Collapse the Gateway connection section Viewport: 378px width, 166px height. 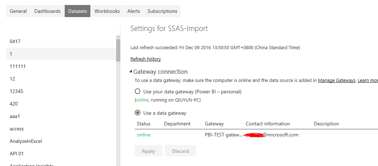click(x=130, y=71)
